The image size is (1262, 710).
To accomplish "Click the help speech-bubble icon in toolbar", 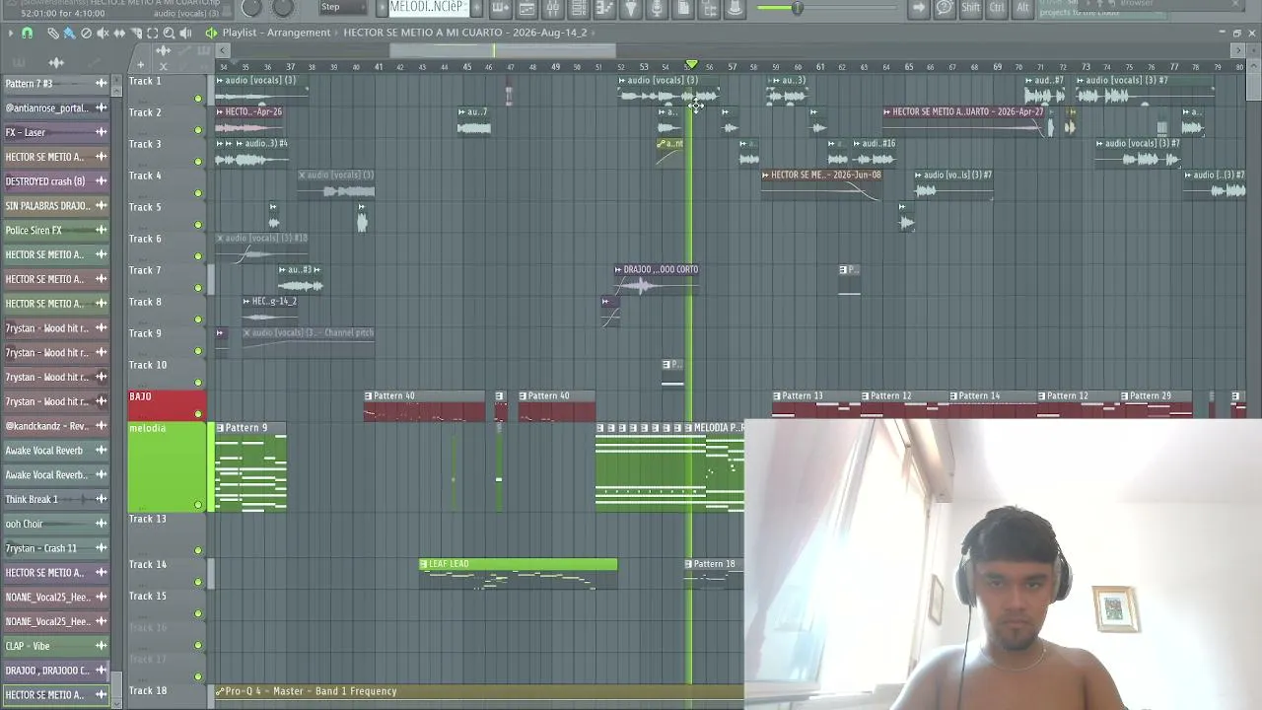I will tap(945, 8).
